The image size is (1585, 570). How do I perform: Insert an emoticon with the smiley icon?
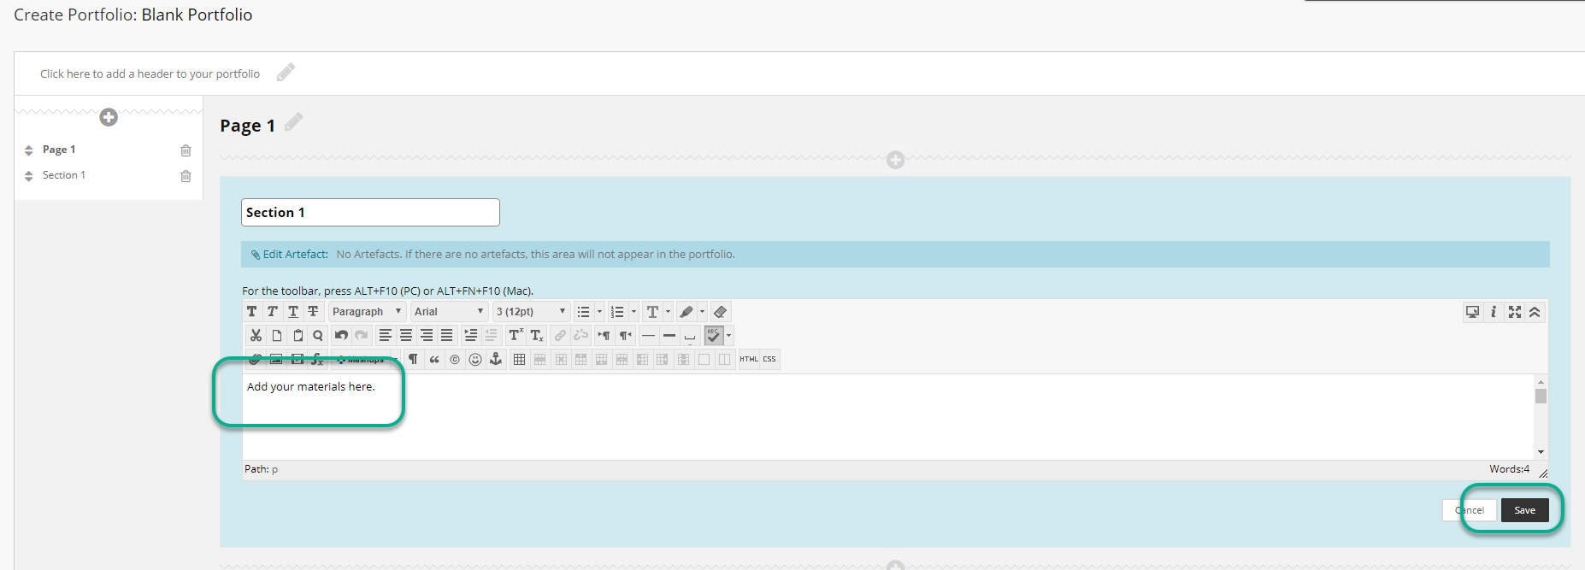475,360
